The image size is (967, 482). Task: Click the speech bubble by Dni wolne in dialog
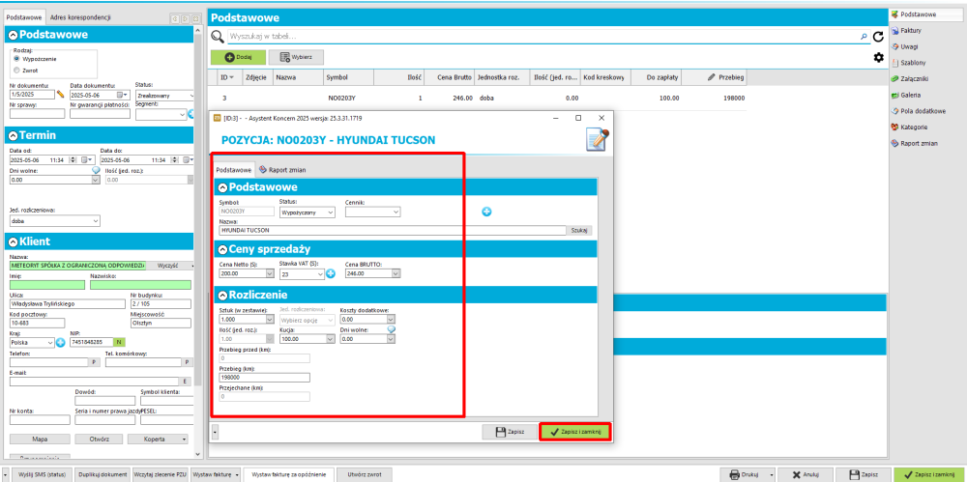click(x=391, y=330)
